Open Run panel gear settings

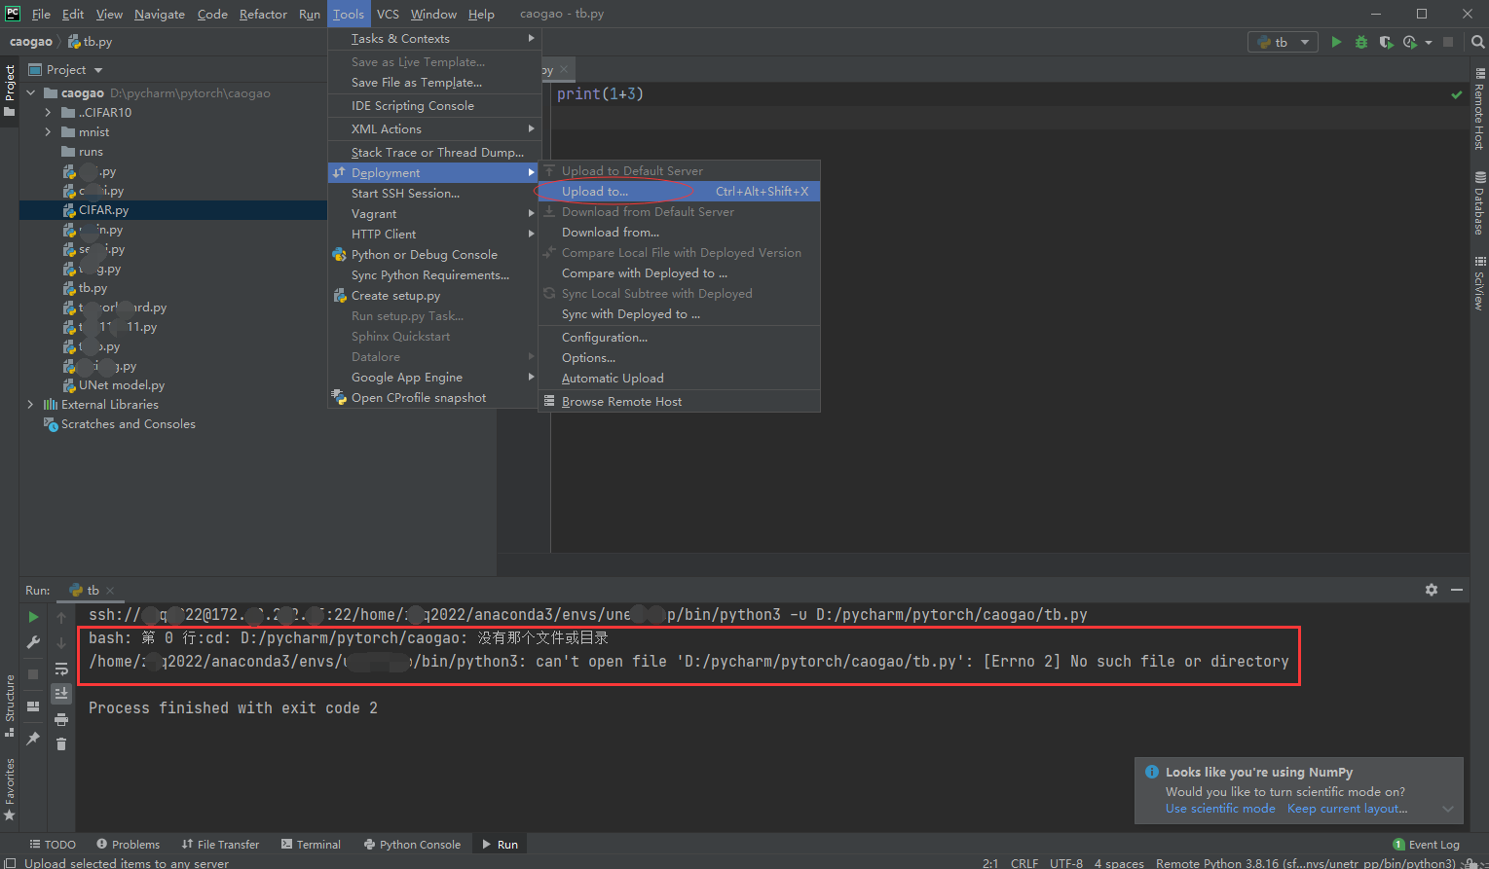point(1431,590)
